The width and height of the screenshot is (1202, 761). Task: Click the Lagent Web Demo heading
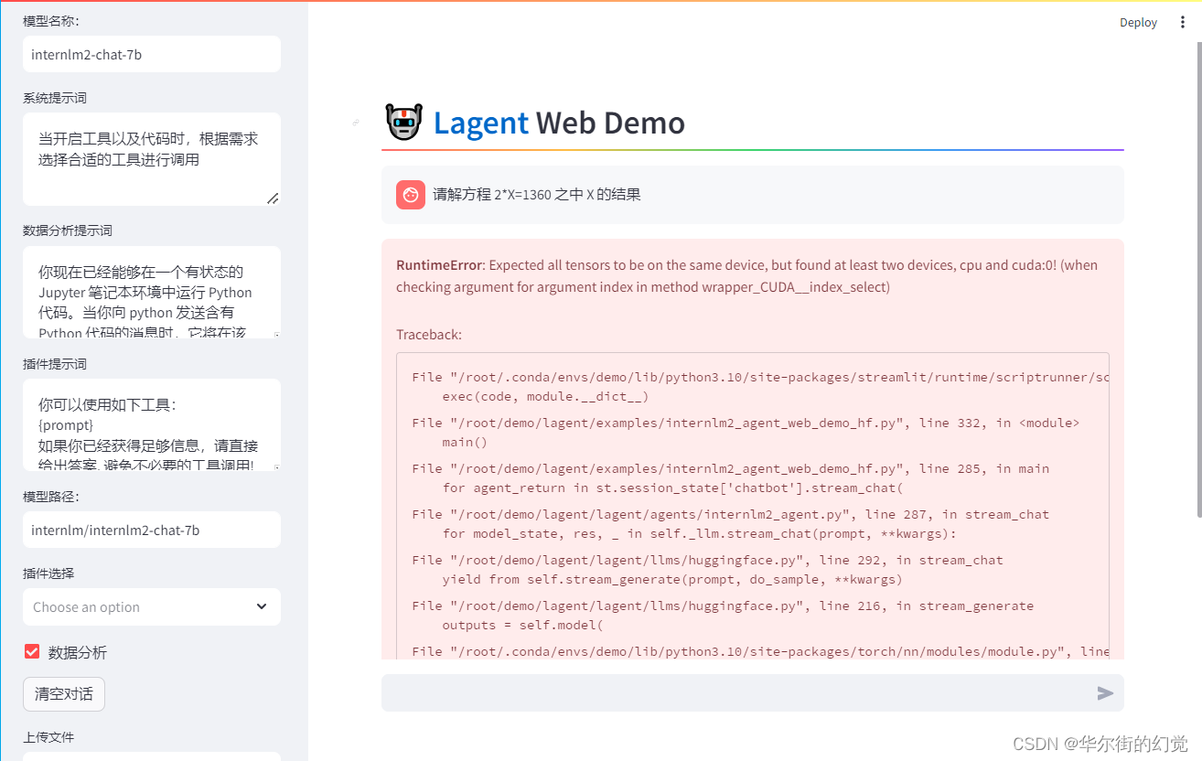click(x=559, y=123)
